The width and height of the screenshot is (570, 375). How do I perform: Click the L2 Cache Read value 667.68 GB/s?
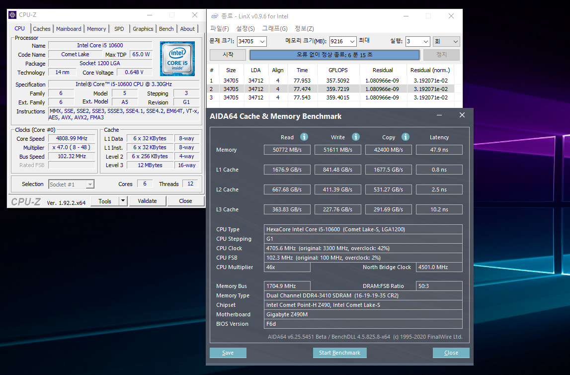287,189
